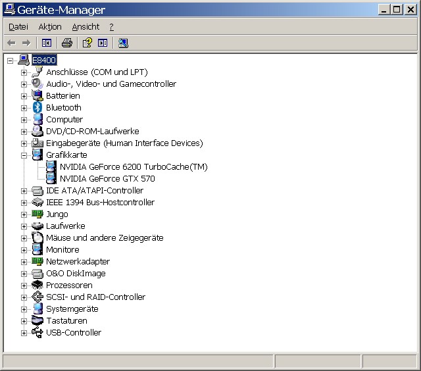Image resolution: width=421 pixels, height=371 pixels.
Task: Expand the USB-Controller node
Action: tap(24, 333)
